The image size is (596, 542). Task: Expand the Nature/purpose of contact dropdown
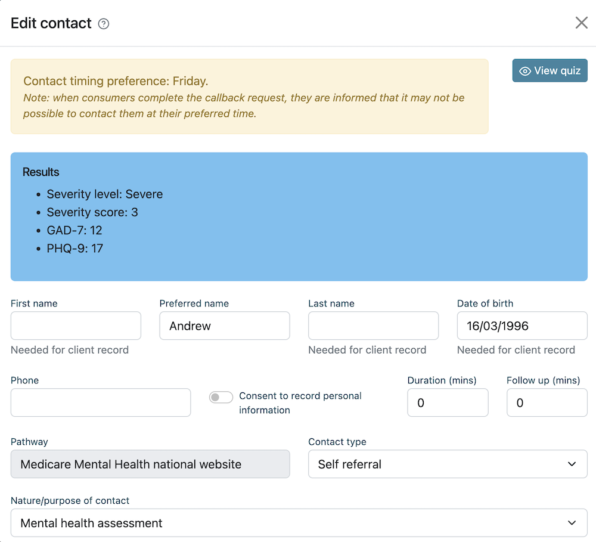[x=298, y=522]
